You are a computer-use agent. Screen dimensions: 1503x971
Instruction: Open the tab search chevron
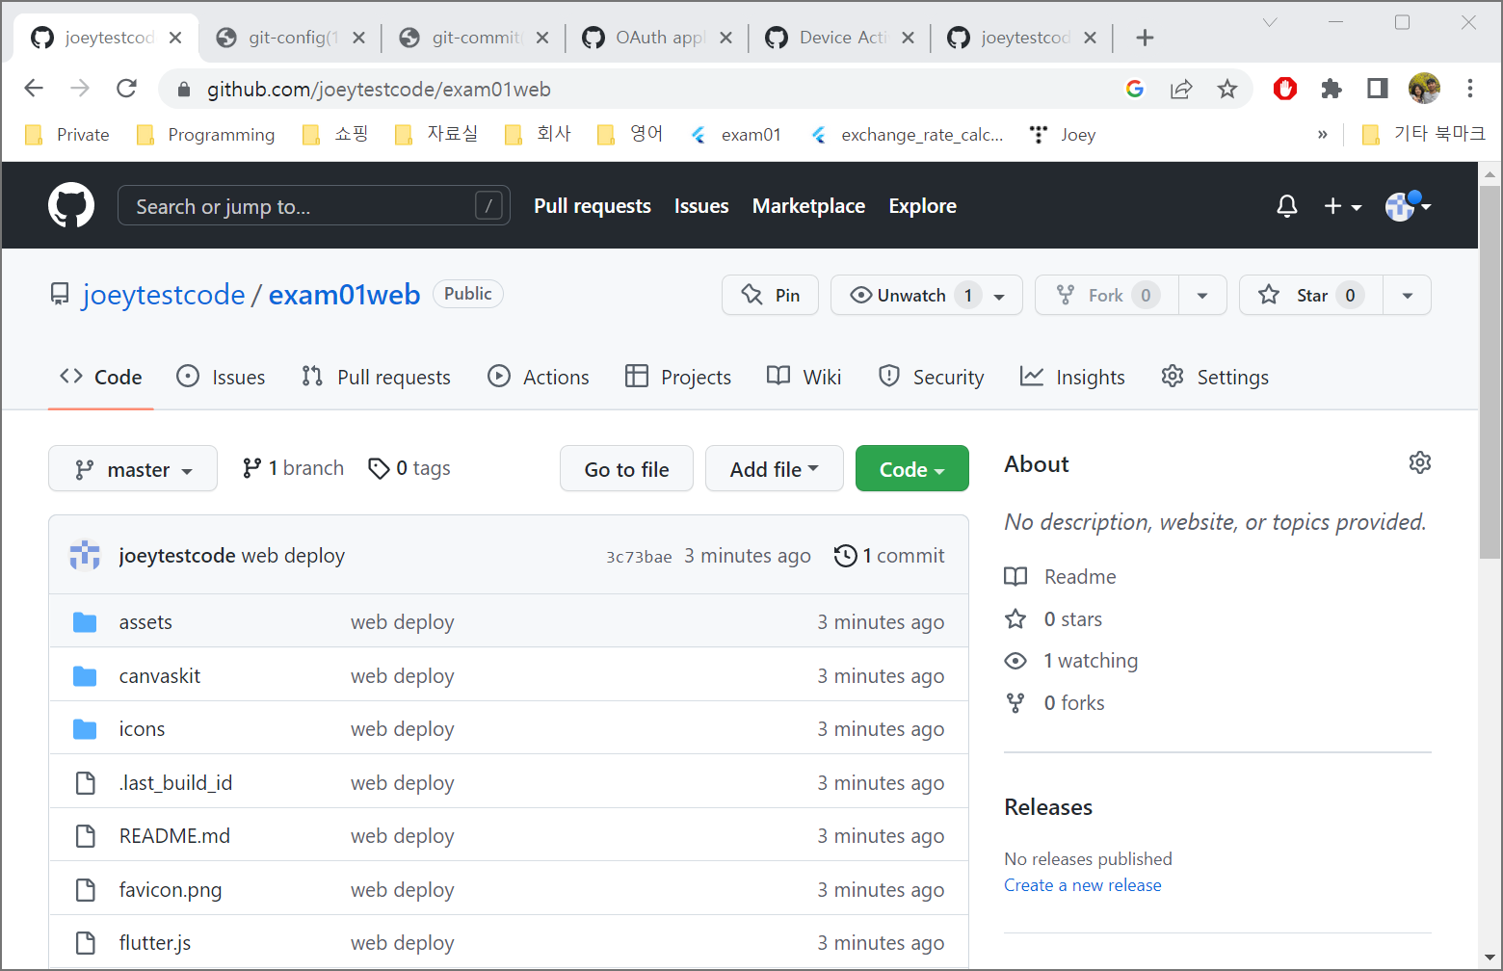pos(1270,22)
